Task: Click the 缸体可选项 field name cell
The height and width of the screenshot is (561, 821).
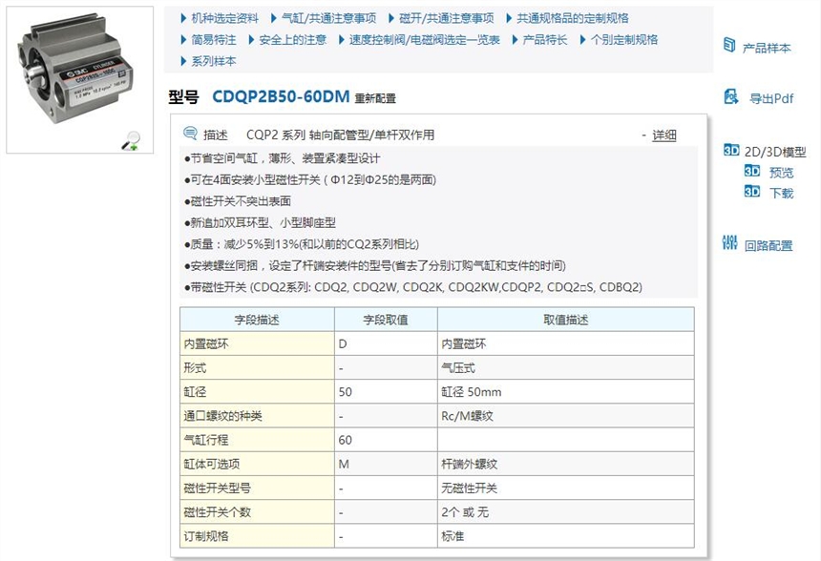Action: [x=257, y=465]
